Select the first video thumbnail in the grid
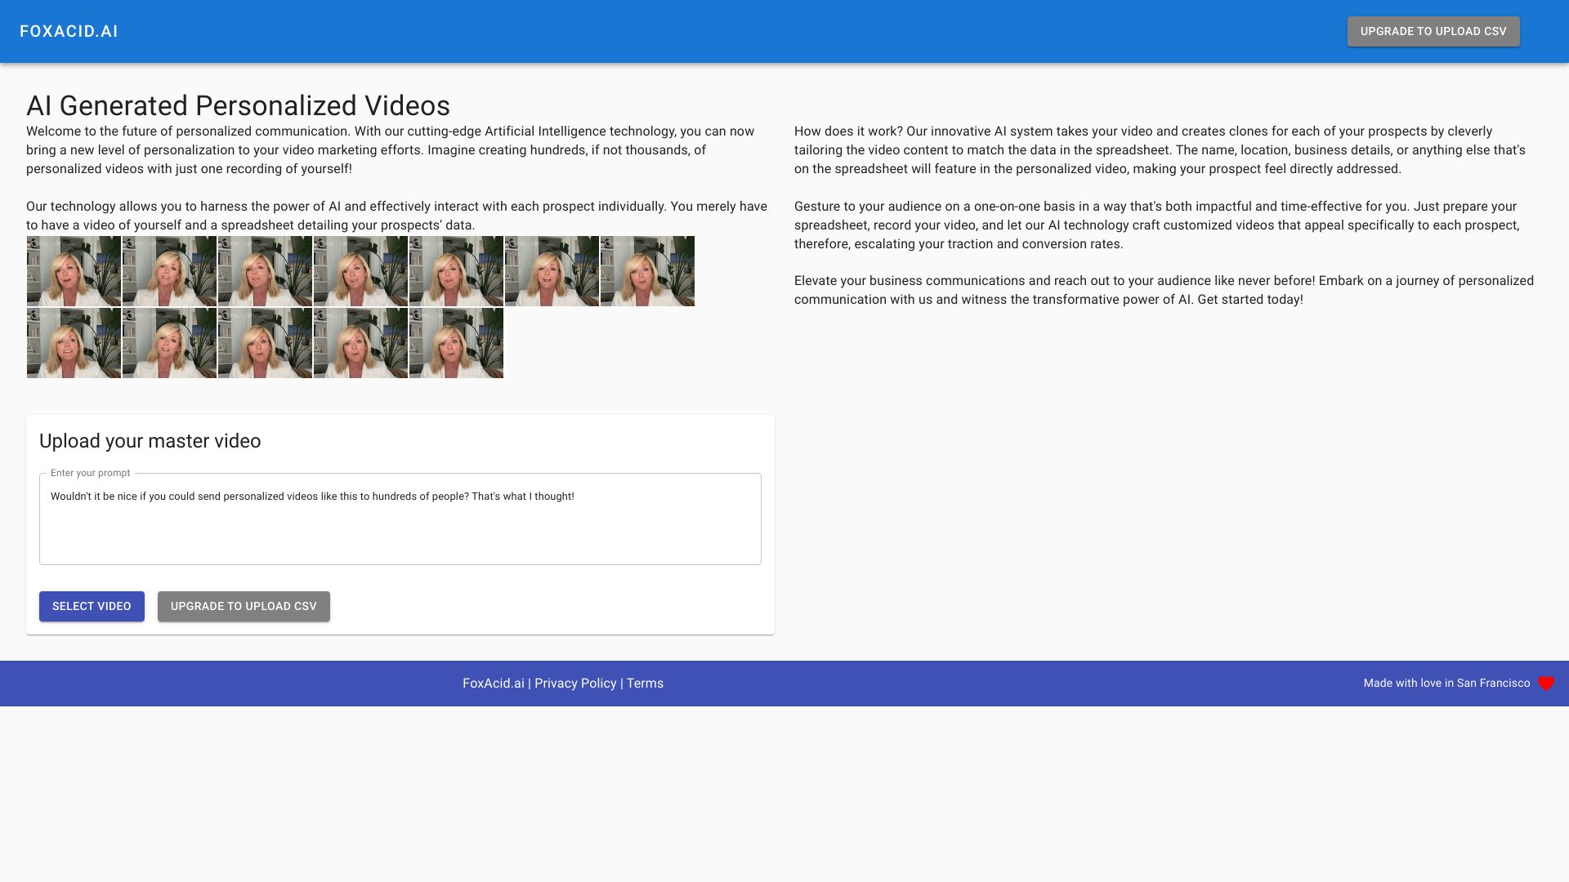 pyautogui.click(x=74, y=270)
